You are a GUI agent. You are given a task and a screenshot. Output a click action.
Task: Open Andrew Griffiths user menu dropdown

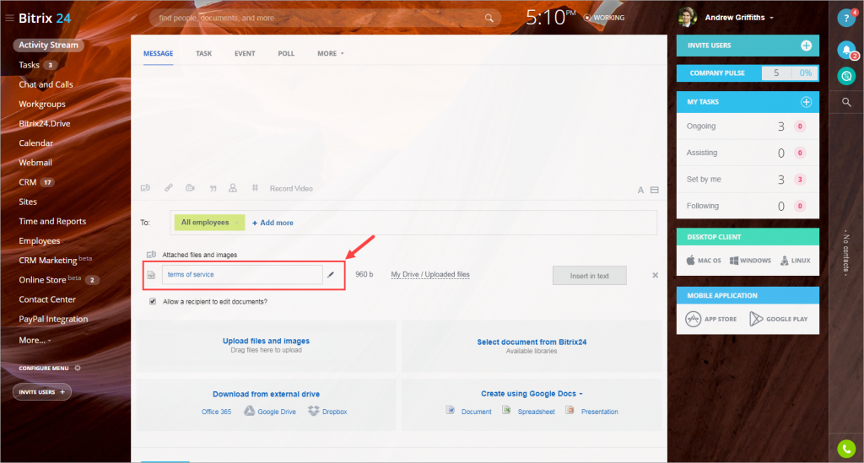pyautogui.click(x=739, y=18)
